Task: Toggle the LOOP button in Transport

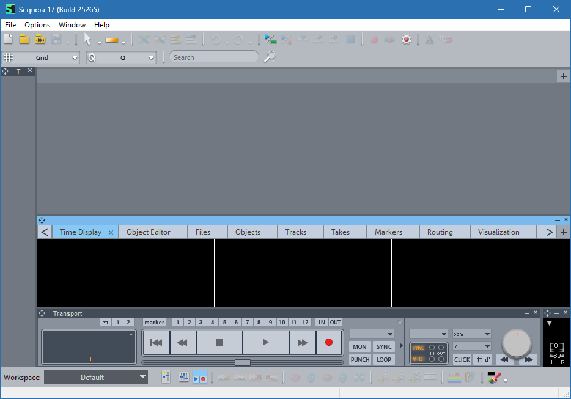Action: click(x=383, y=359)
